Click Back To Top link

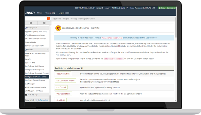(x=33, y=95)
